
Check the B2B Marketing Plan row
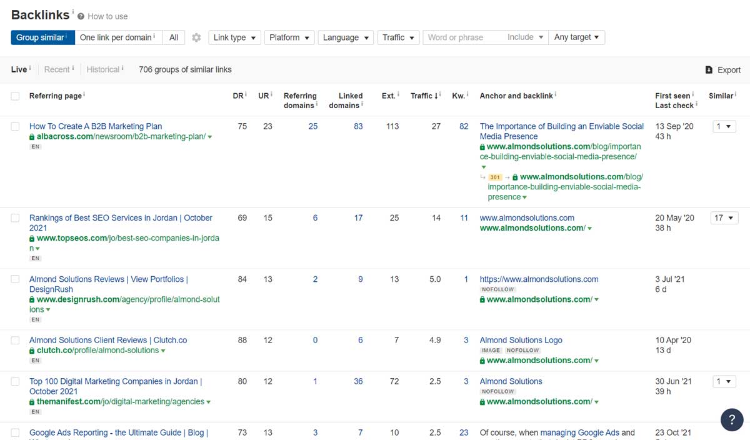coord(15,126)
